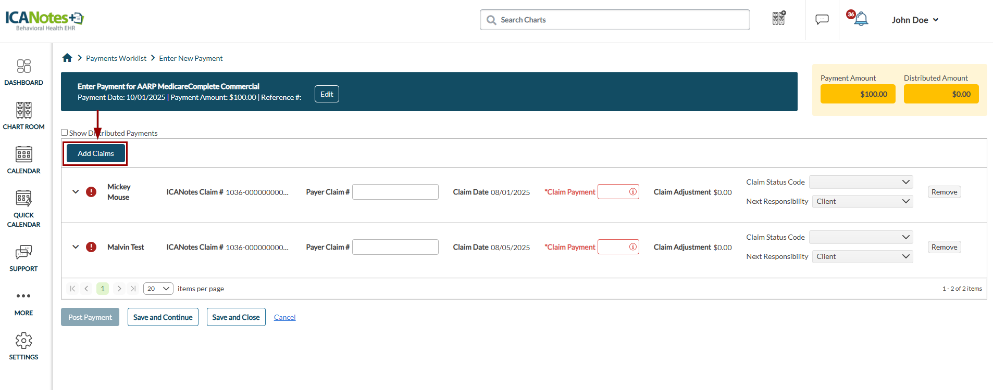
Task: Open the items per page dropdown
Action: (x=158, y=289)
